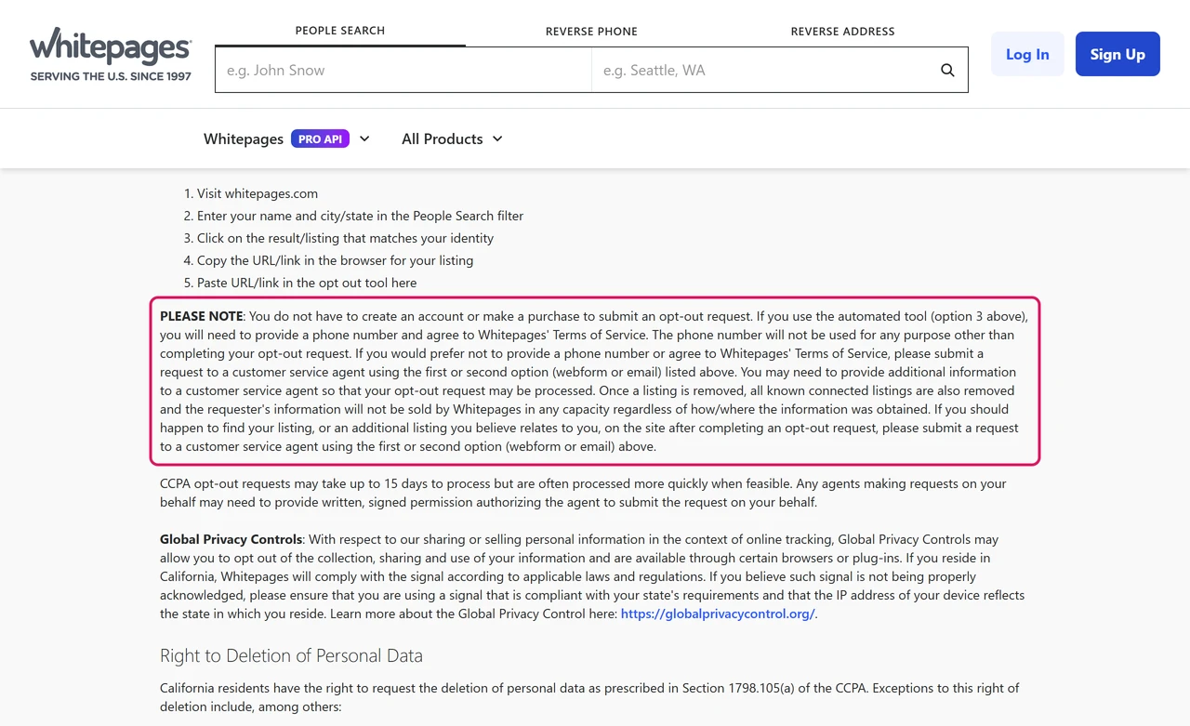Click step 'Enter your name and city/state'
Image resolution: width=1190 pixels, height=726 pixels.
tap(360, 216)
